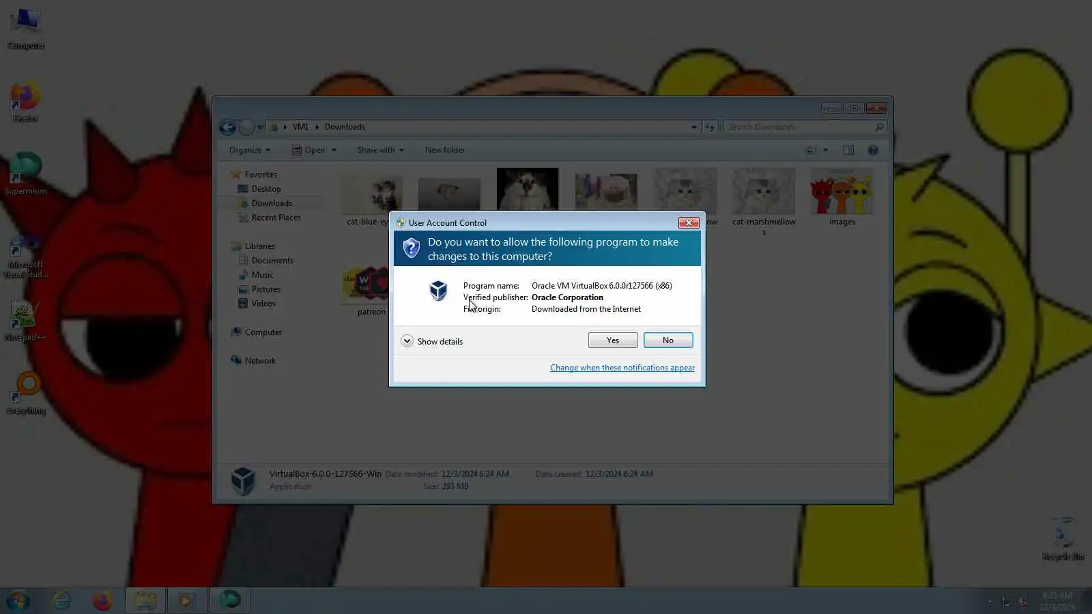Expand Show details in the UAC dialog
Viewport: 1092px width, 614px height.
[432, 341]
